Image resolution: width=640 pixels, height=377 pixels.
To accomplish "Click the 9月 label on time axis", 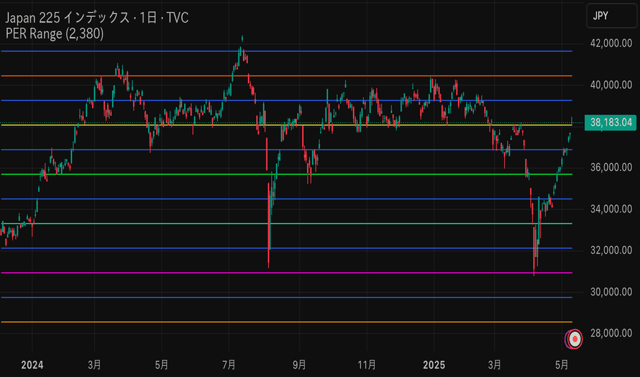I will click(299, 365).
